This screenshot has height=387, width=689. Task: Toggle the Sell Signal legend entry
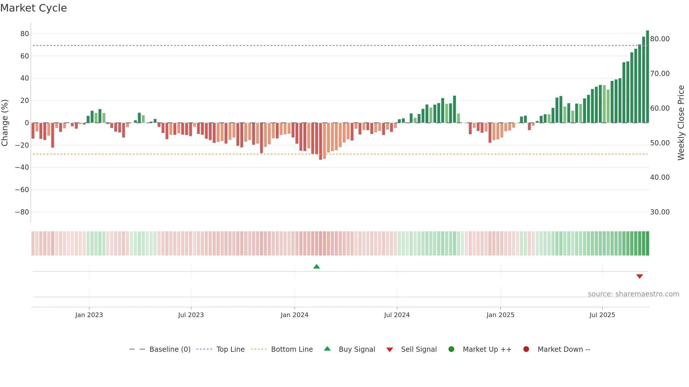click(x=411, y=349)
